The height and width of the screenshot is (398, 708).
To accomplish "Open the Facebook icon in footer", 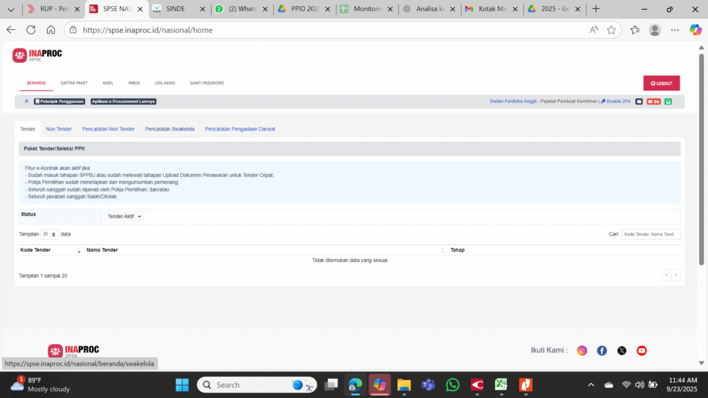I will (602, 350).
